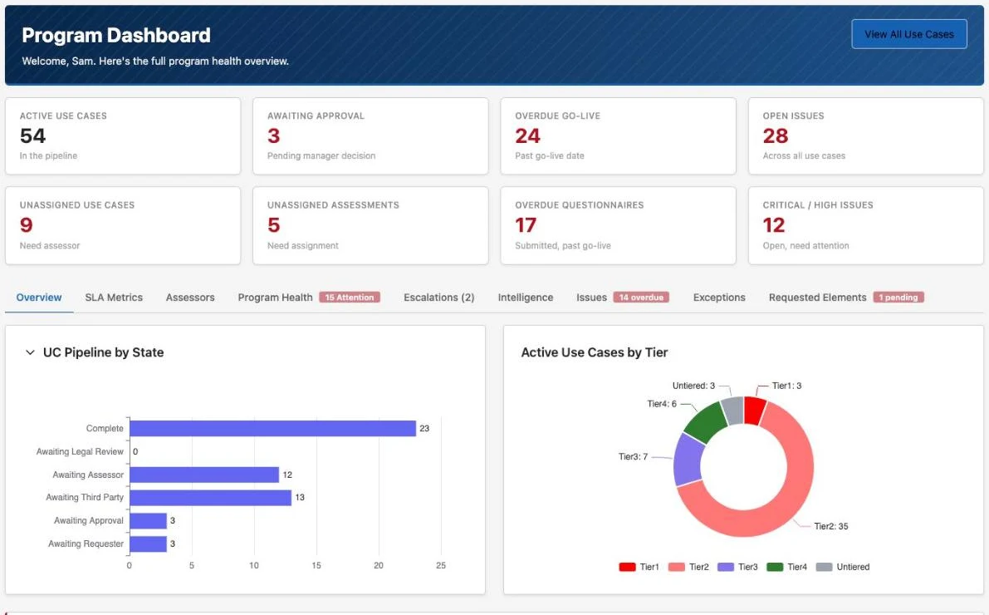989x615 pixels.
Task: Click the 1 pending badge
Action: [x=898, y=298]
